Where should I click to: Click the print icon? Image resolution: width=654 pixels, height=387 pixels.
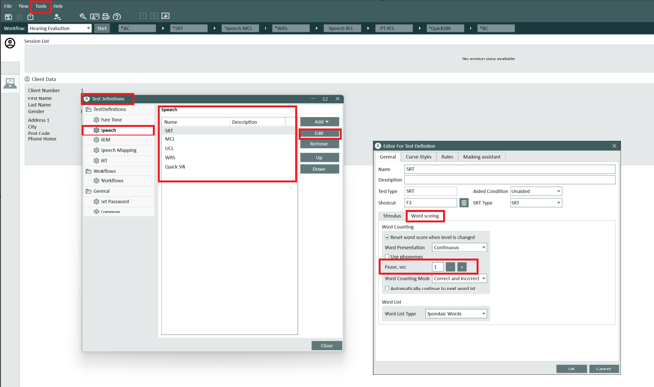[x=105, y=17]
